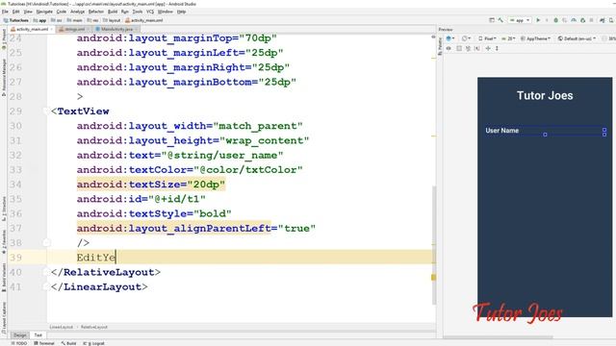Viewport: 616px width, 346px height.
Task: Select the User Name TextView in preview
Action: (545, 131)
